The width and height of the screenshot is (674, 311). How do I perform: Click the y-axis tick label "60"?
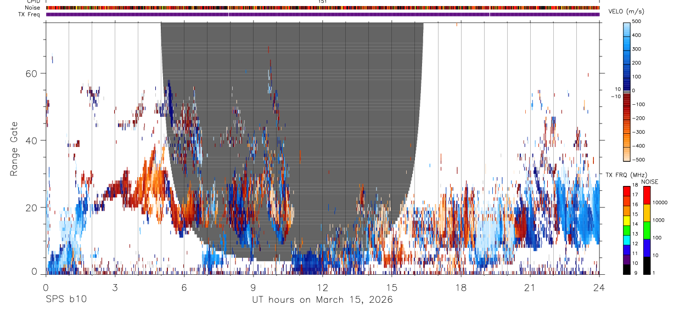32,73
